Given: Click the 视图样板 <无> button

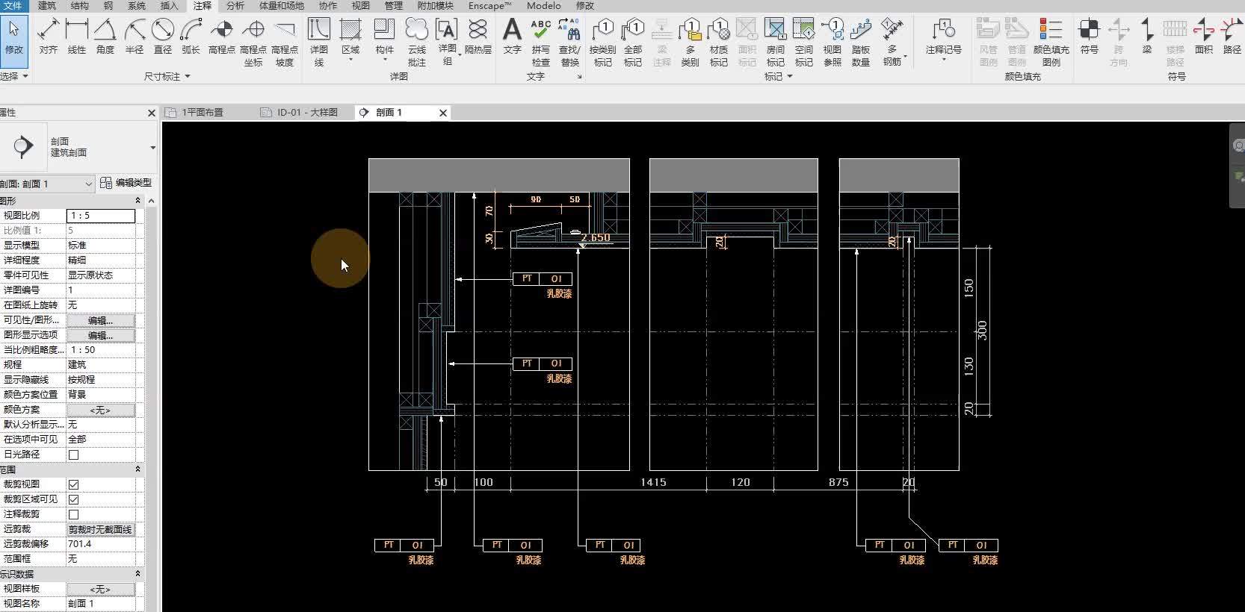Looking at the screenshot, I should (101, 589).
